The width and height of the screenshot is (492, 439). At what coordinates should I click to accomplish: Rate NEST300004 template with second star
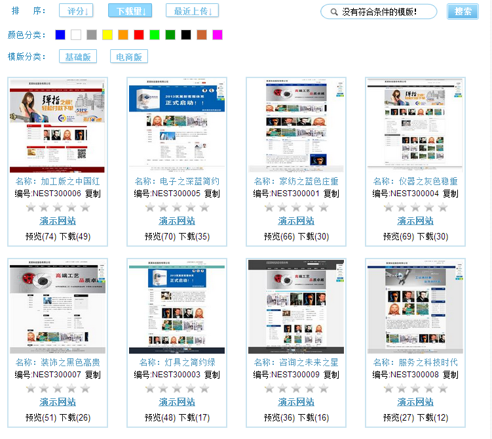[400, 207]
